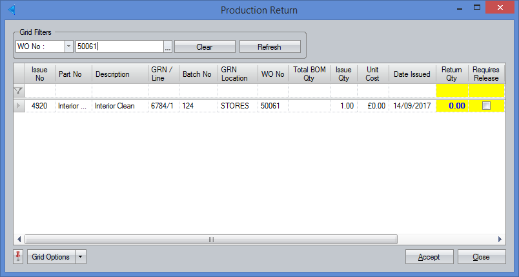Select the yellow Return Qty cell
The image size is (519, 277).
tap(452, 106)
